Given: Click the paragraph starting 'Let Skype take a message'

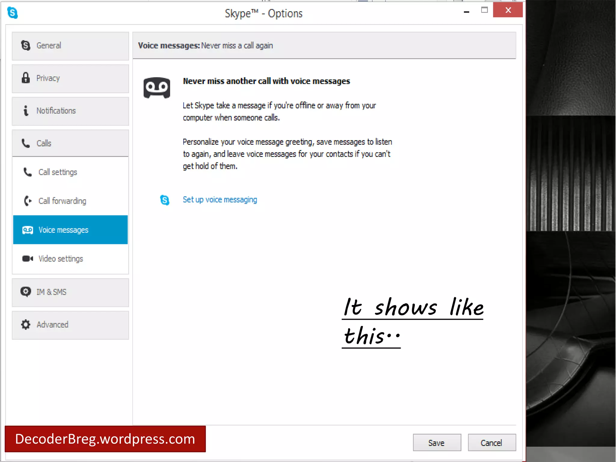Looking at the screenshot, I should click(x=279, y=112).
